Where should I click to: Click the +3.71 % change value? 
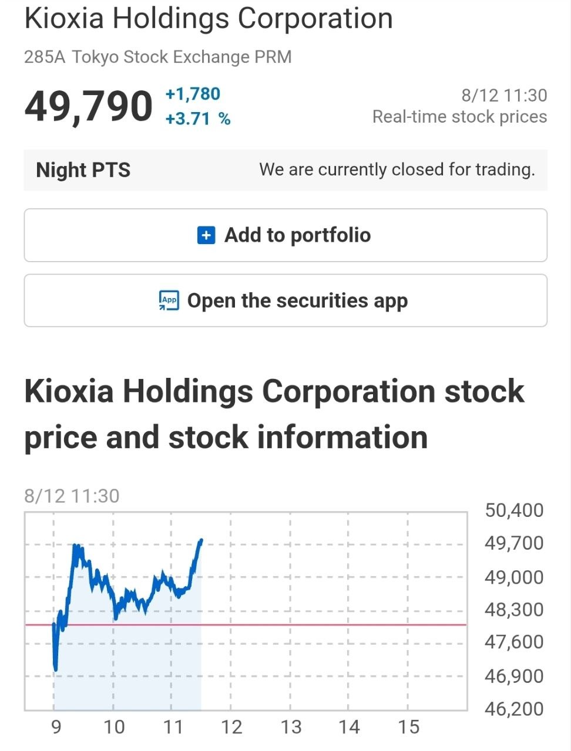pos(198,119)
